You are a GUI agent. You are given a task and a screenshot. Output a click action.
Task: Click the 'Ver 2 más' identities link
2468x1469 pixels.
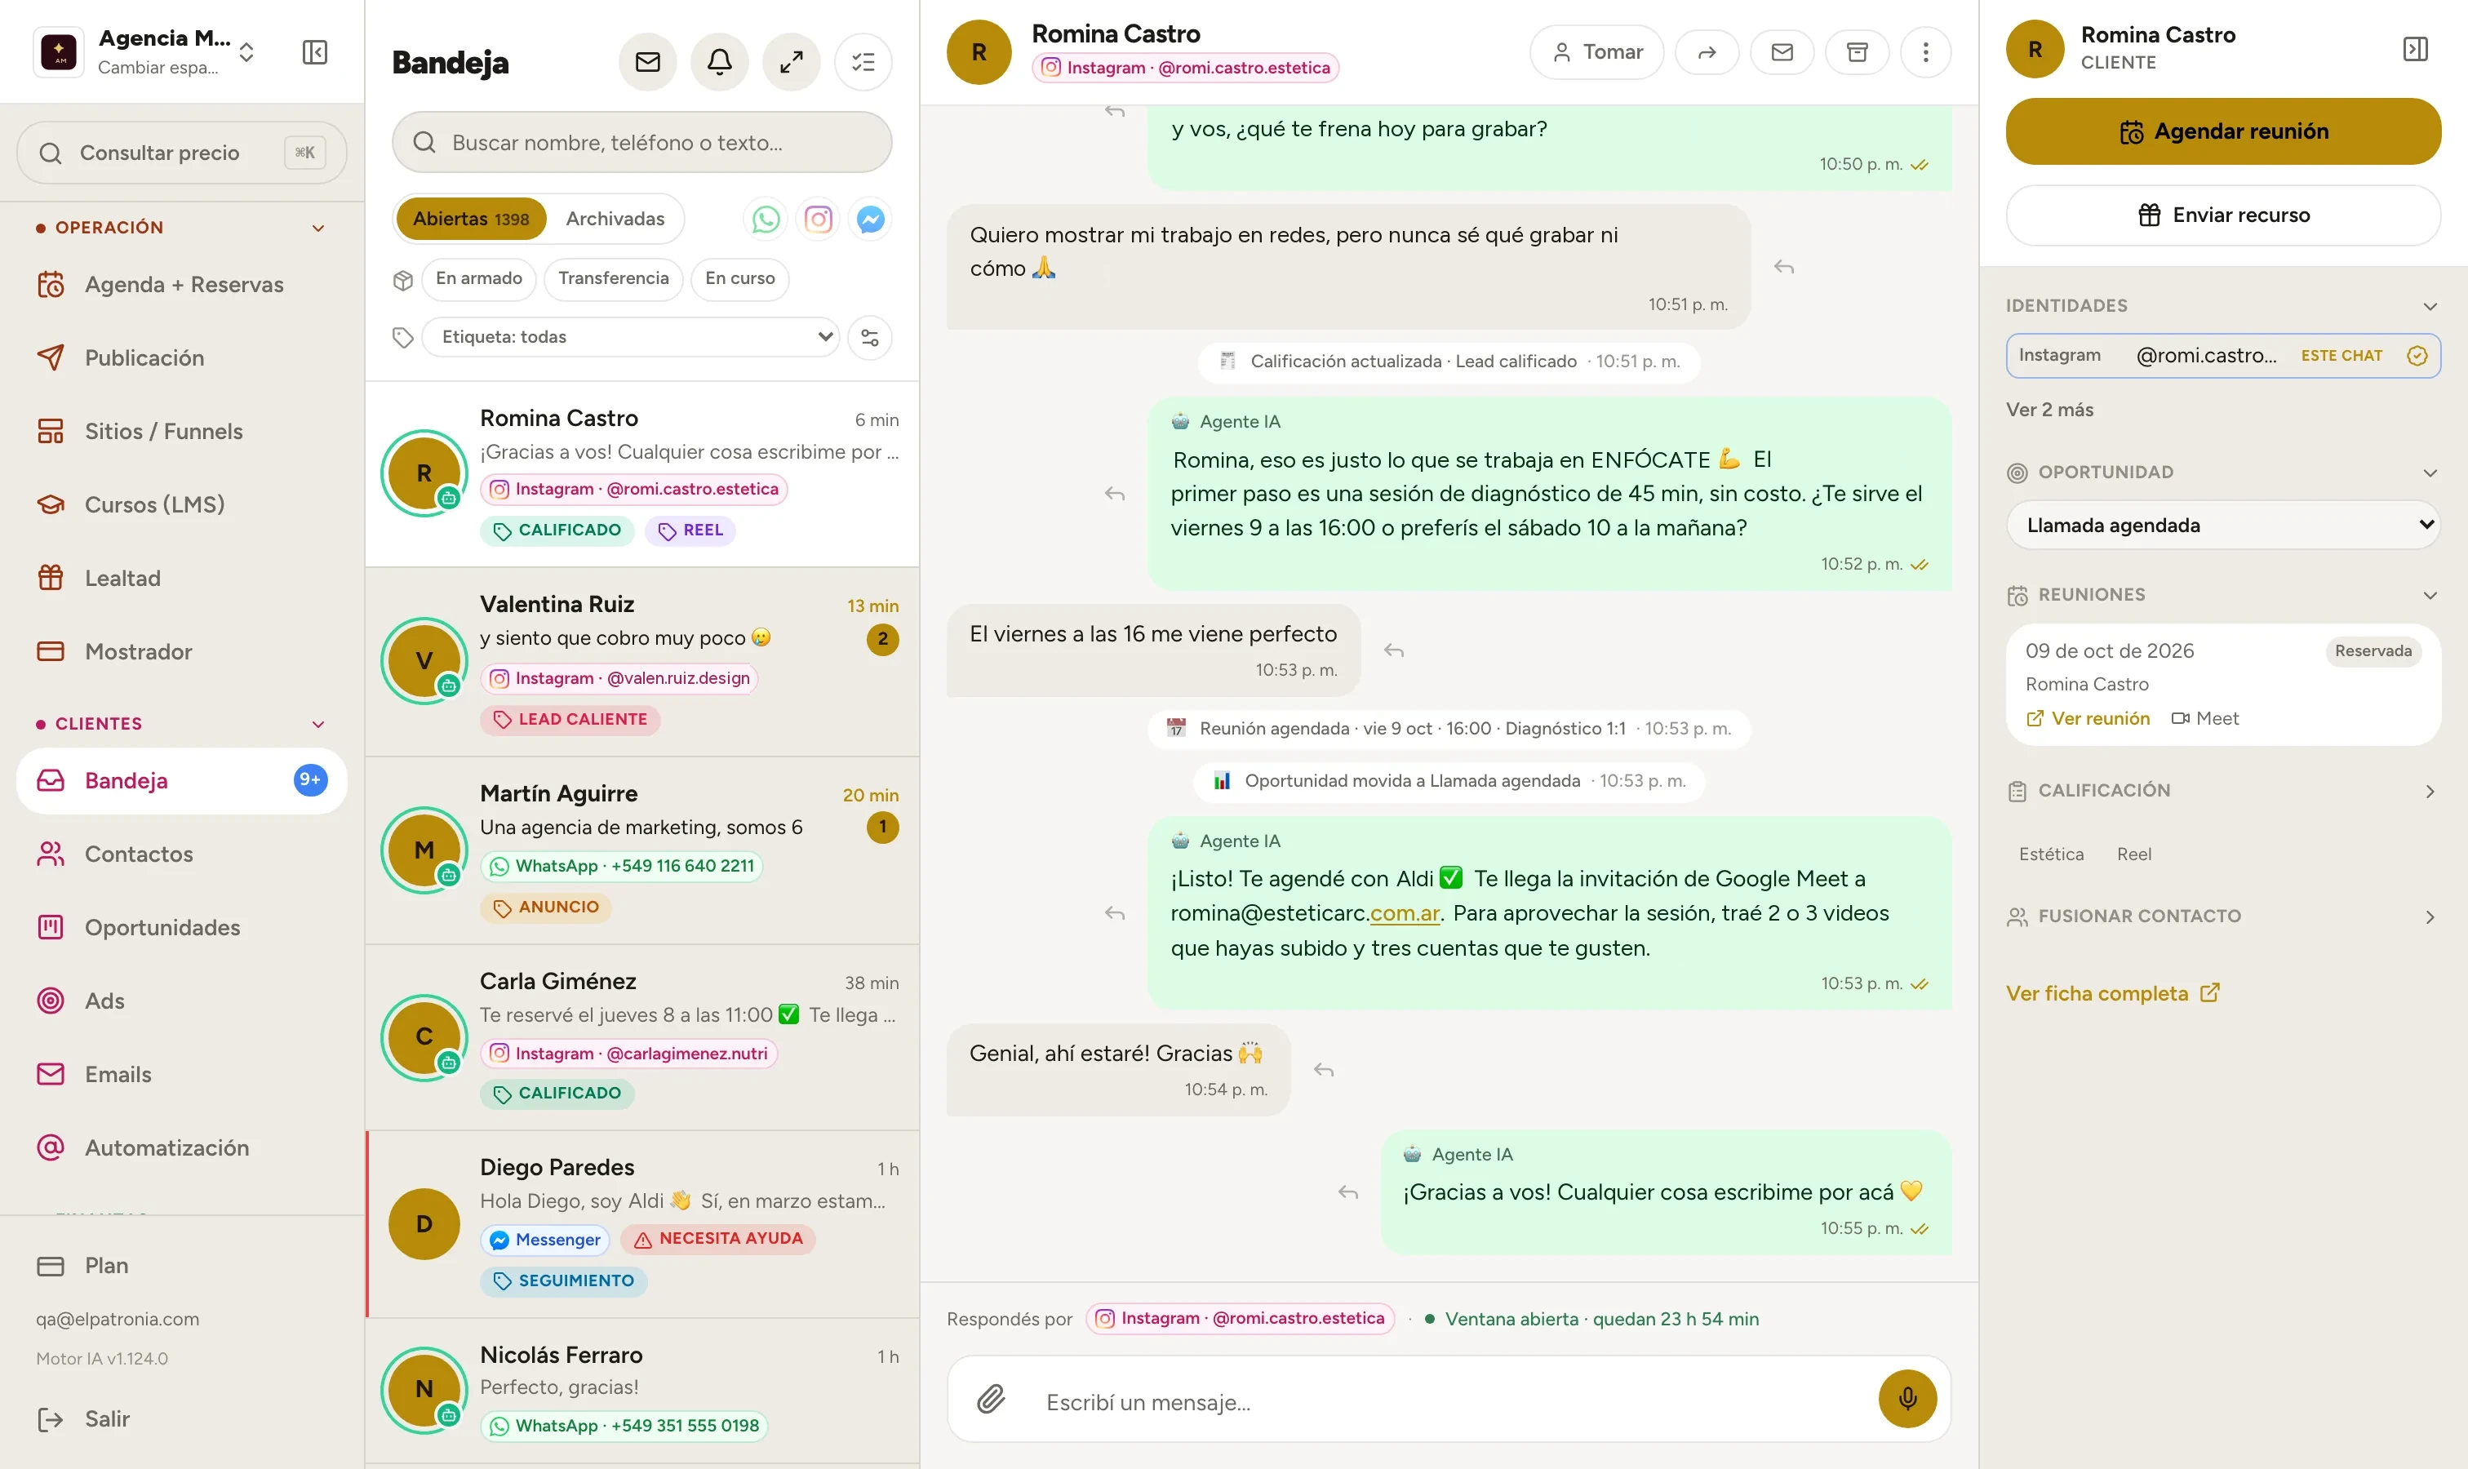(x=2049, y=410)
